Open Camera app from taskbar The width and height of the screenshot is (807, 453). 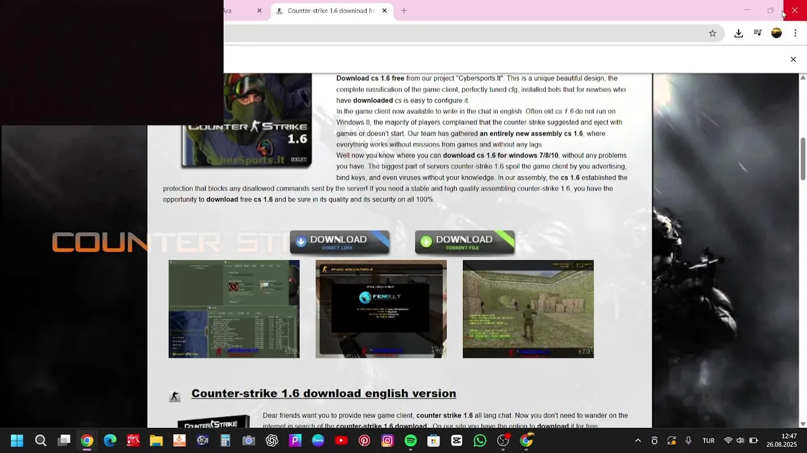click(x=248, y=441)
